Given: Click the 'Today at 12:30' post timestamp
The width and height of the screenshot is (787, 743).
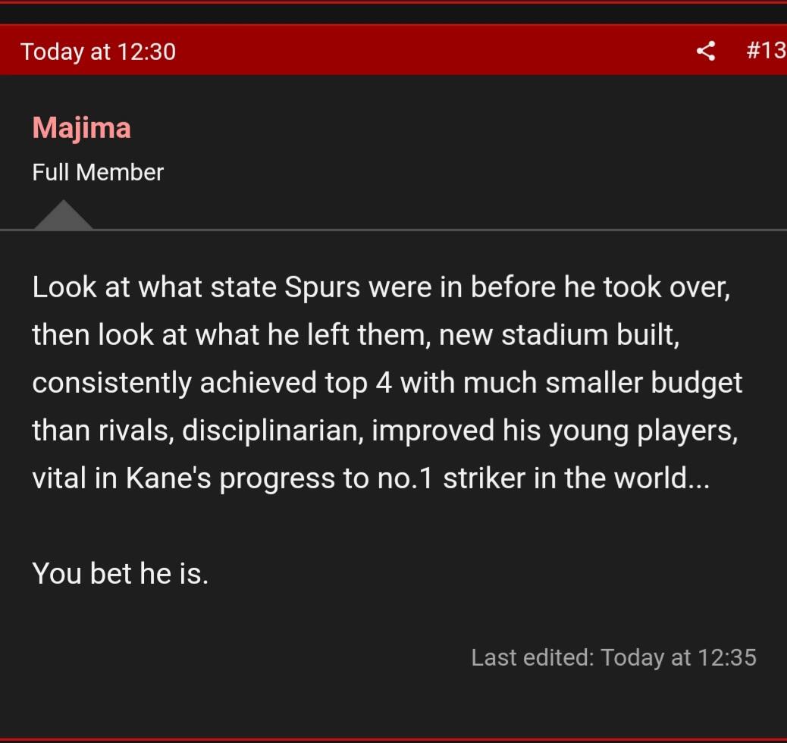Looking at the screenshot, I should tap(98, 52).
